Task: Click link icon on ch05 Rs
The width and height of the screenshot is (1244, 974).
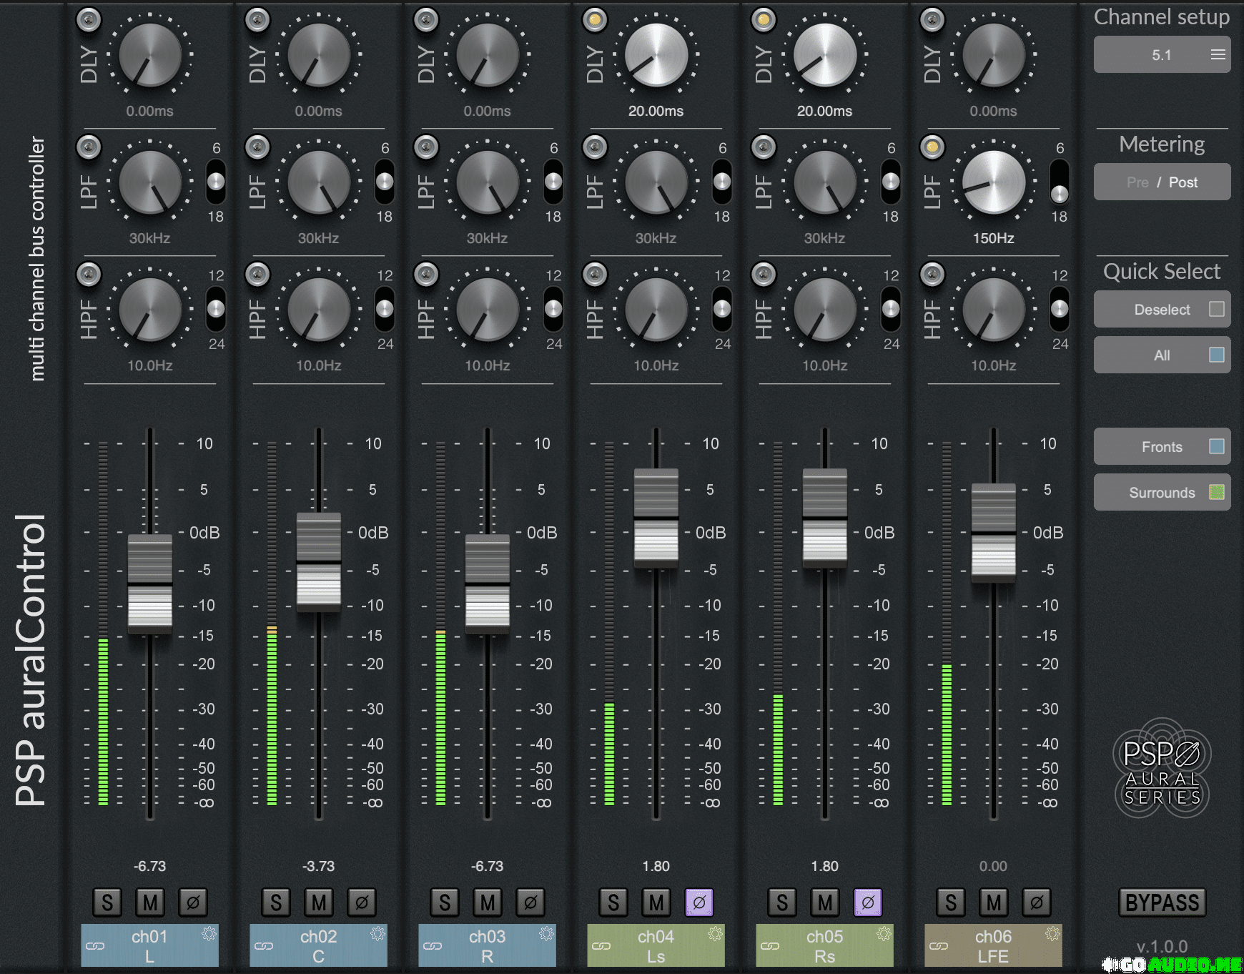Action: point(770,946)
